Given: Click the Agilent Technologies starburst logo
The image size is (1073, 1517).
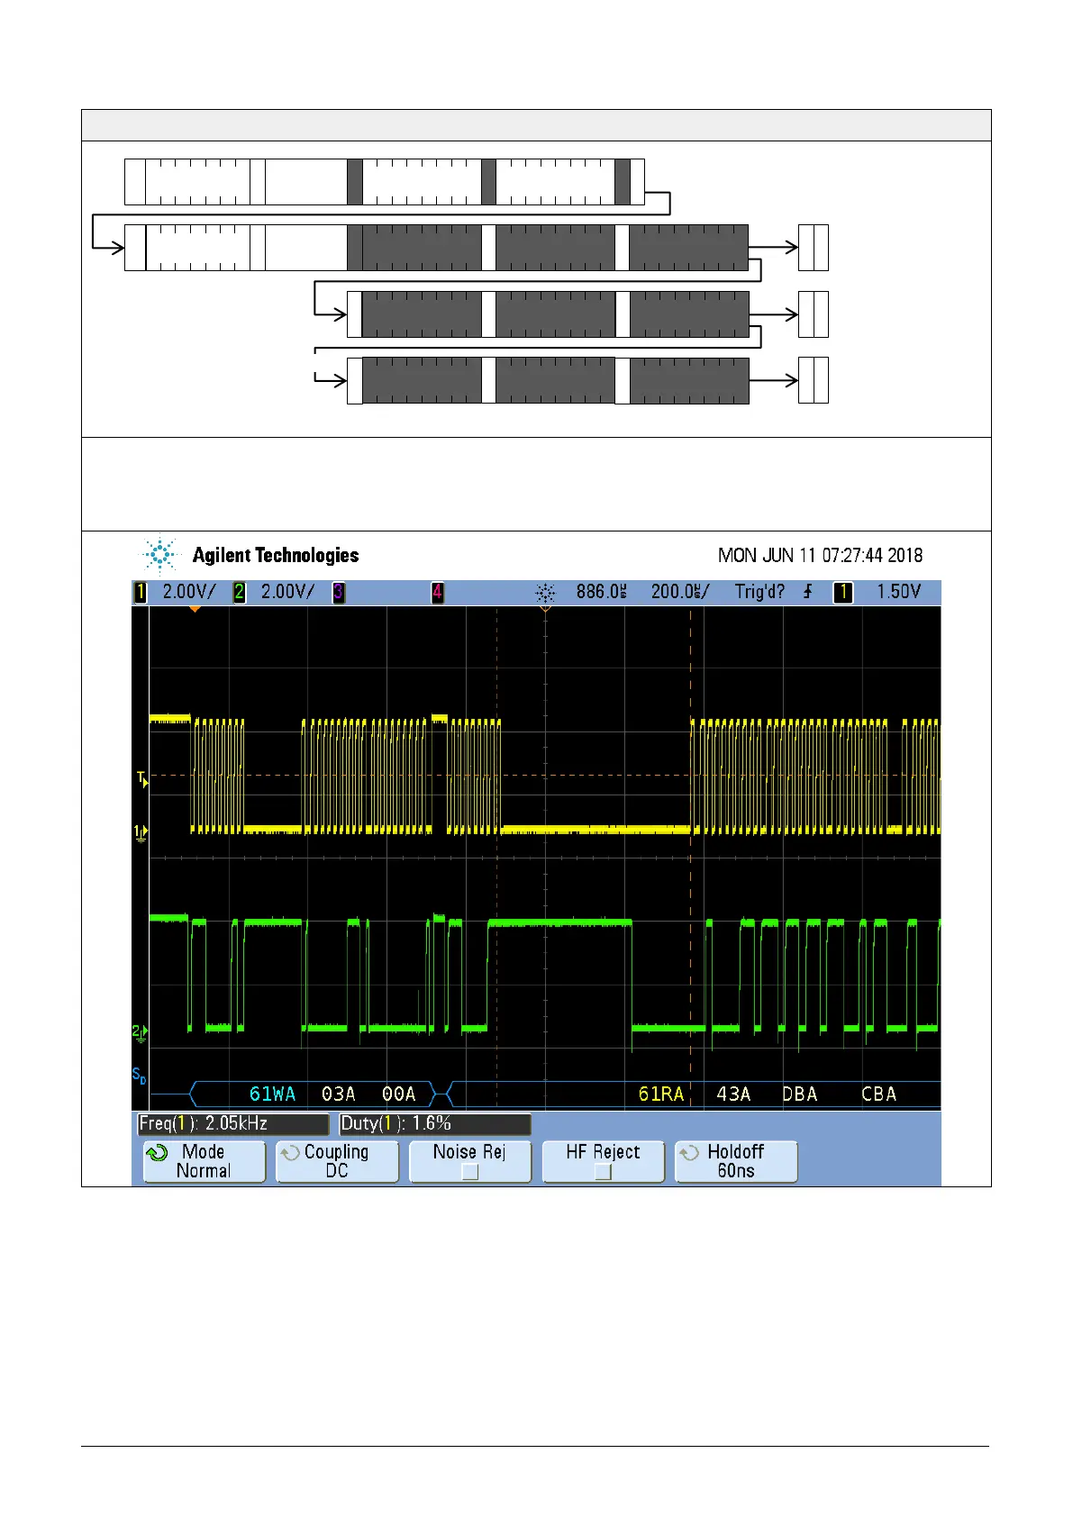Looking at the screenshot, I should pyautogui.click(x=160, y=555).
